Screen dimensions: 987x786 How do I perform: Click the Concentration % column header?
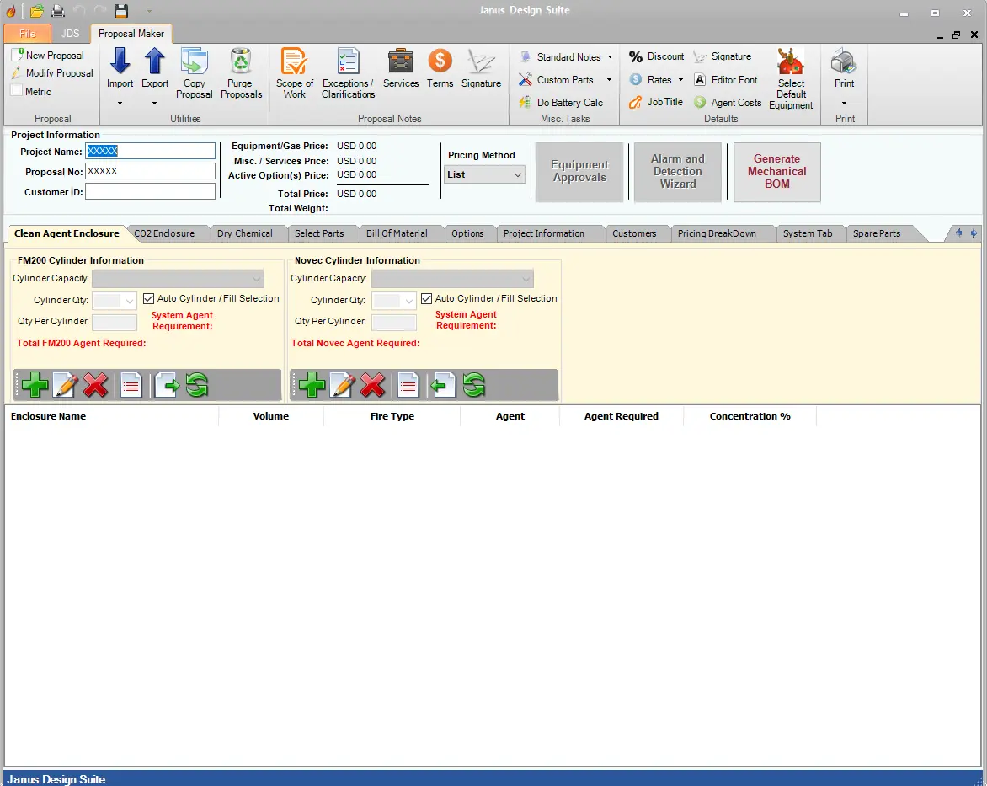(x=749, y=416)
